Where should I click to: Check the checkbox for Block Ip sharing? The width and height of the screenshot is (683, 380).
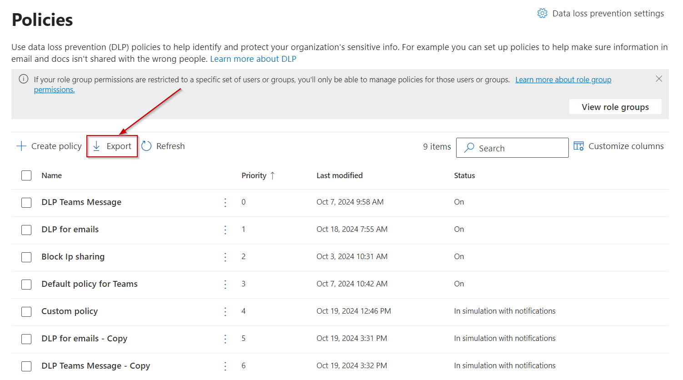(26, 257)
